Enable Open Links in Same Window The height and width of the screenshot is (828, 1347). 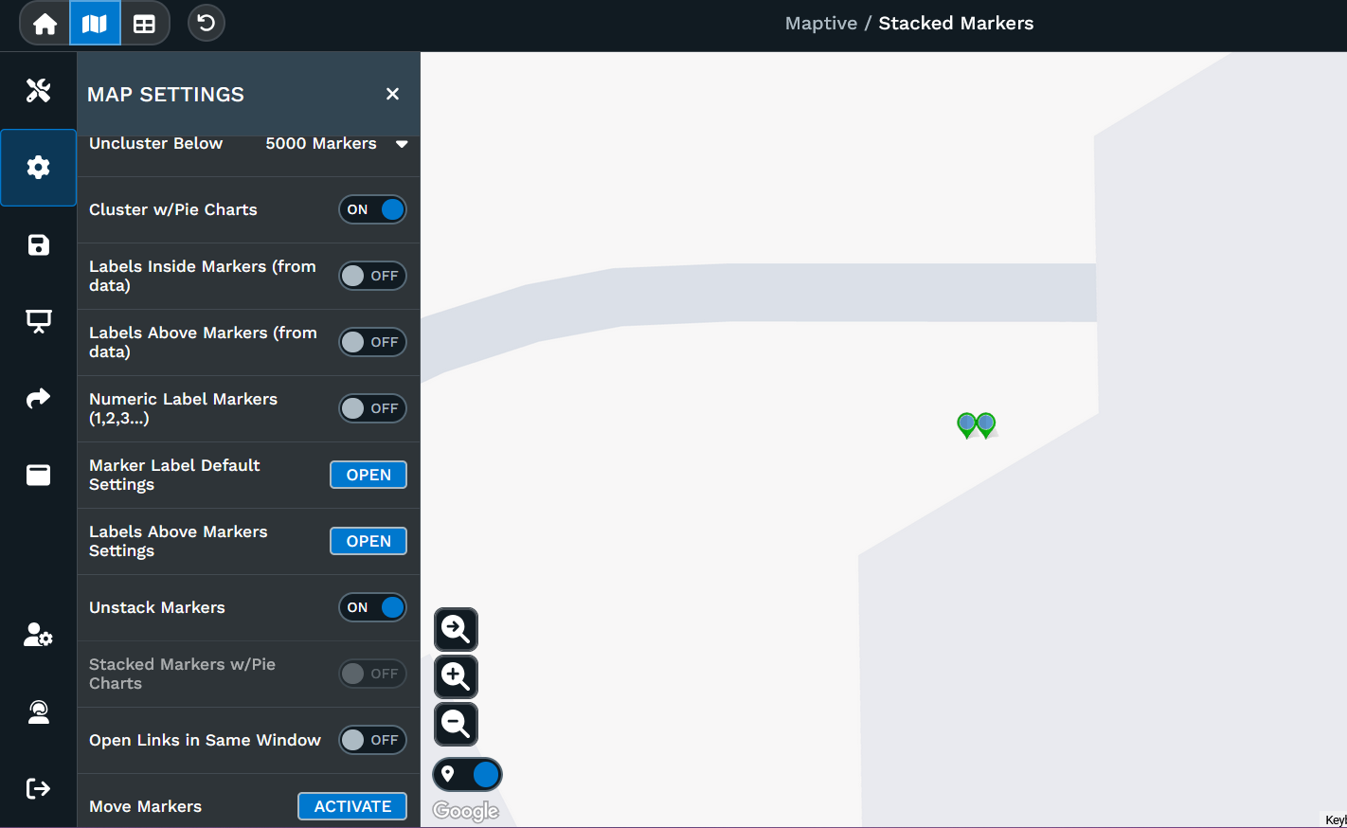(x=373, y=740)
